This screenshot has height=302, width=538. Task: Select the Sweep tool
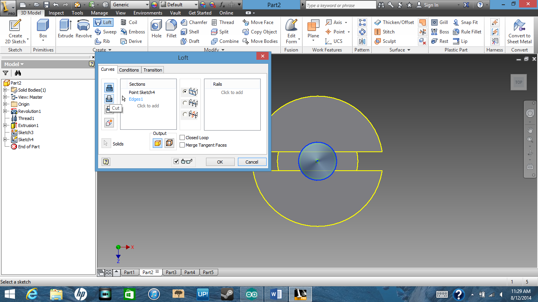pos(106,32)
